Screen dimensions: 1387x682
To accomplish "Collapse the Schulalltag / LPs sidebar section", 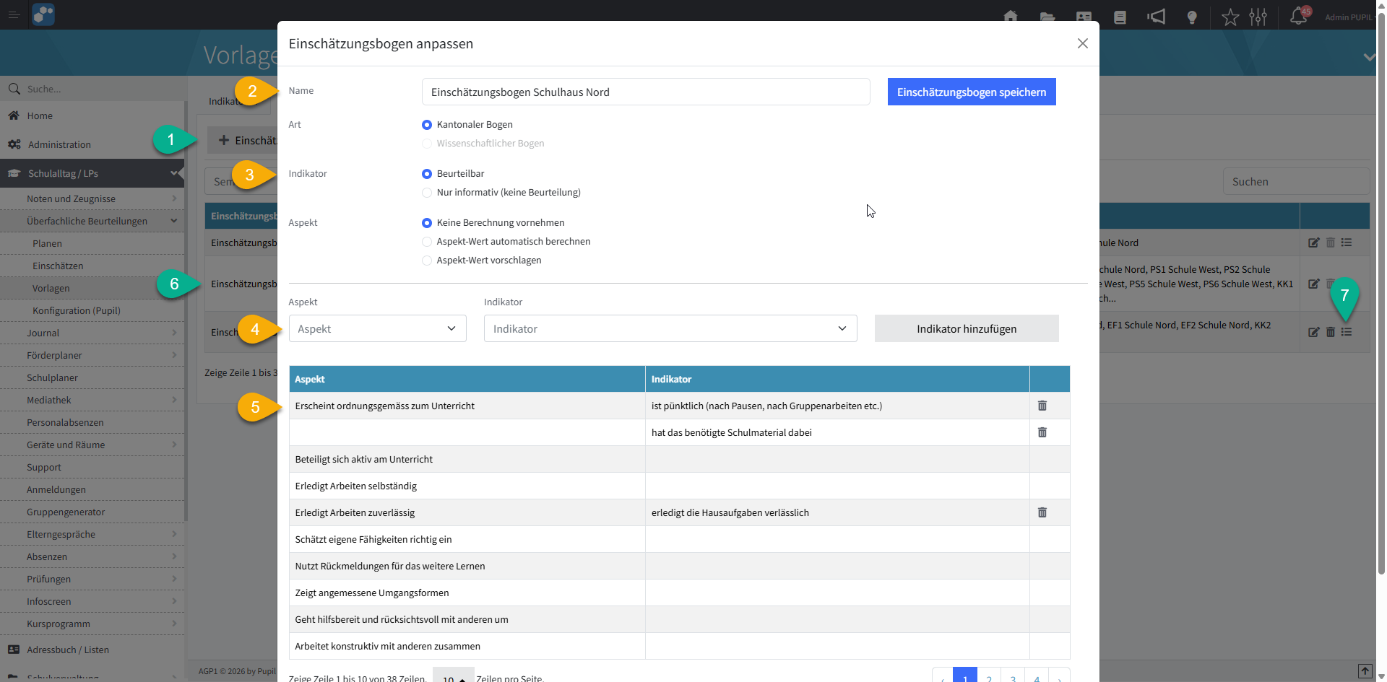I will pyautogui.click(x=174, y=173).
